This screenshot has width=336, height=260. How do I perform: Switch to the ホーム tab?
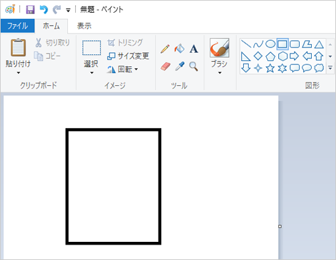(51, 26)
